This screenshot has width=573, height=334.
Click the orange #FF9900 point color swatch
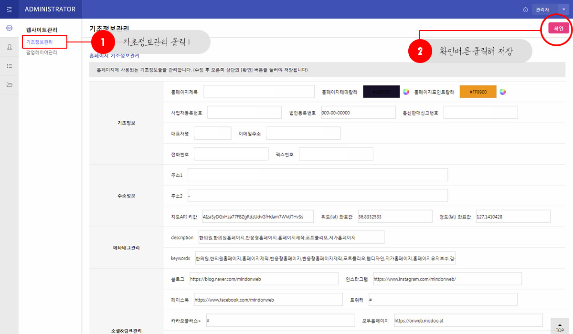pos(477,92)
